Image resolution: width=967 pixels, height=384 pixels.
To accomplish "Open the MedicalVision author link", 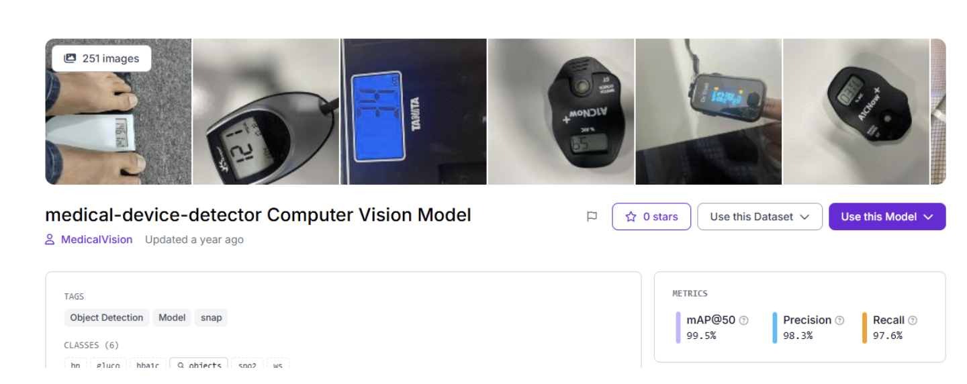I will tap(97, 240).
